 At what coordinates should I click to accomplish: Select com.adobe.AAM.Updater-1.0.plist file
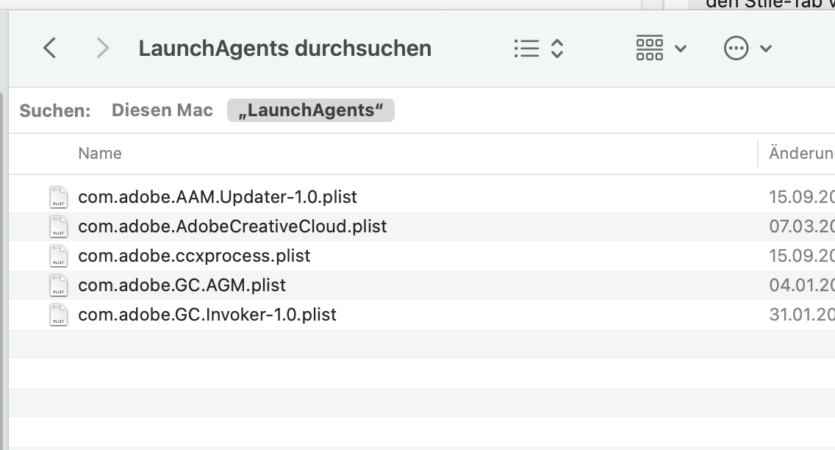click(218, 197)
